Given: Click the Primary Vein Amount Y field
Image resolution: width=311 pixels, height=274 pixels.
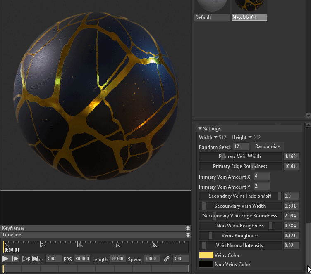Looking at the screenshot, I should coord(262,186).
